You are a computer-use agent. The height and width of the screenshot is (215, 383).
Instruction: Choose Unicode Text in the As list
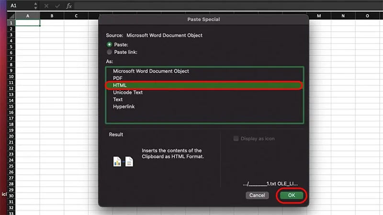205,92
